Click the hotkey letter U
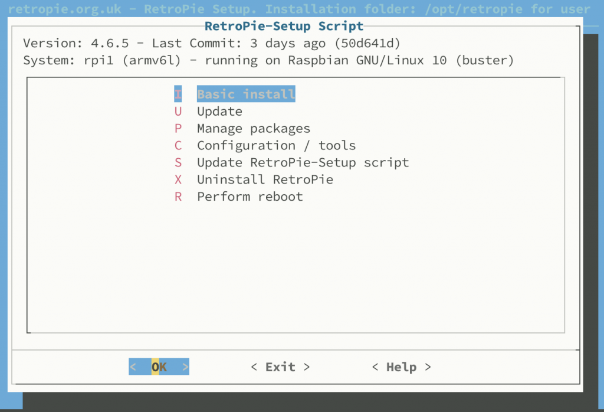This screenshot has height=412, width=604. [178, 112]
